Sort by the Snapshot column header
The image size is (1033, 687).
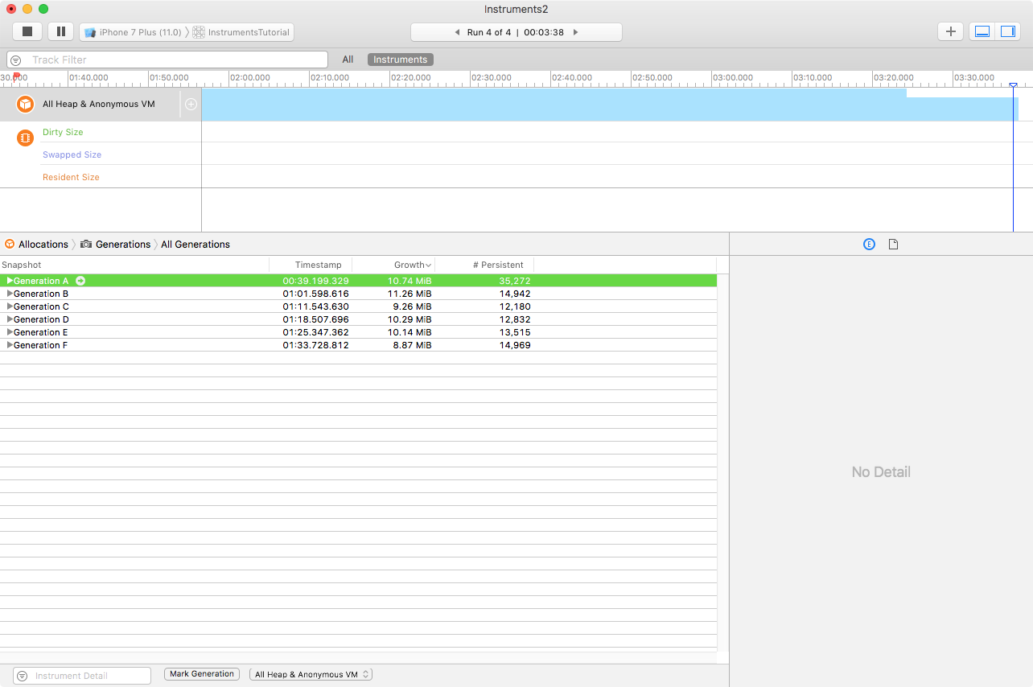point(134,265)
